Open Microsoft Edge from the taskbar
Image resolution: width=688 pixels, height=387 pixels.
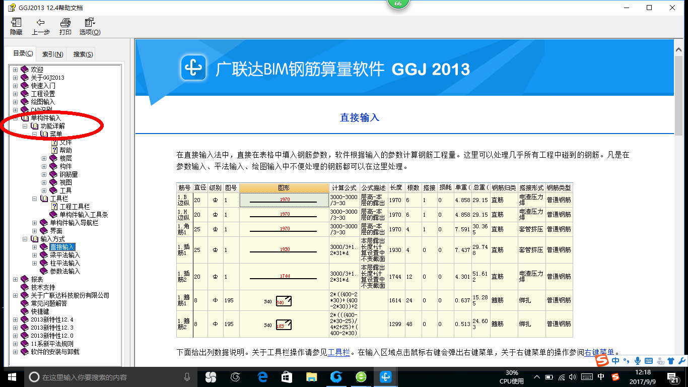[262, 377]
